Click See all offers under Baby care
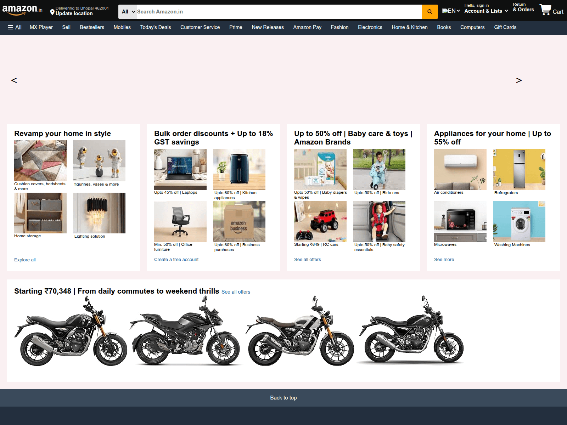Screen dimensions: 567x425 click(x=308, y=259)
